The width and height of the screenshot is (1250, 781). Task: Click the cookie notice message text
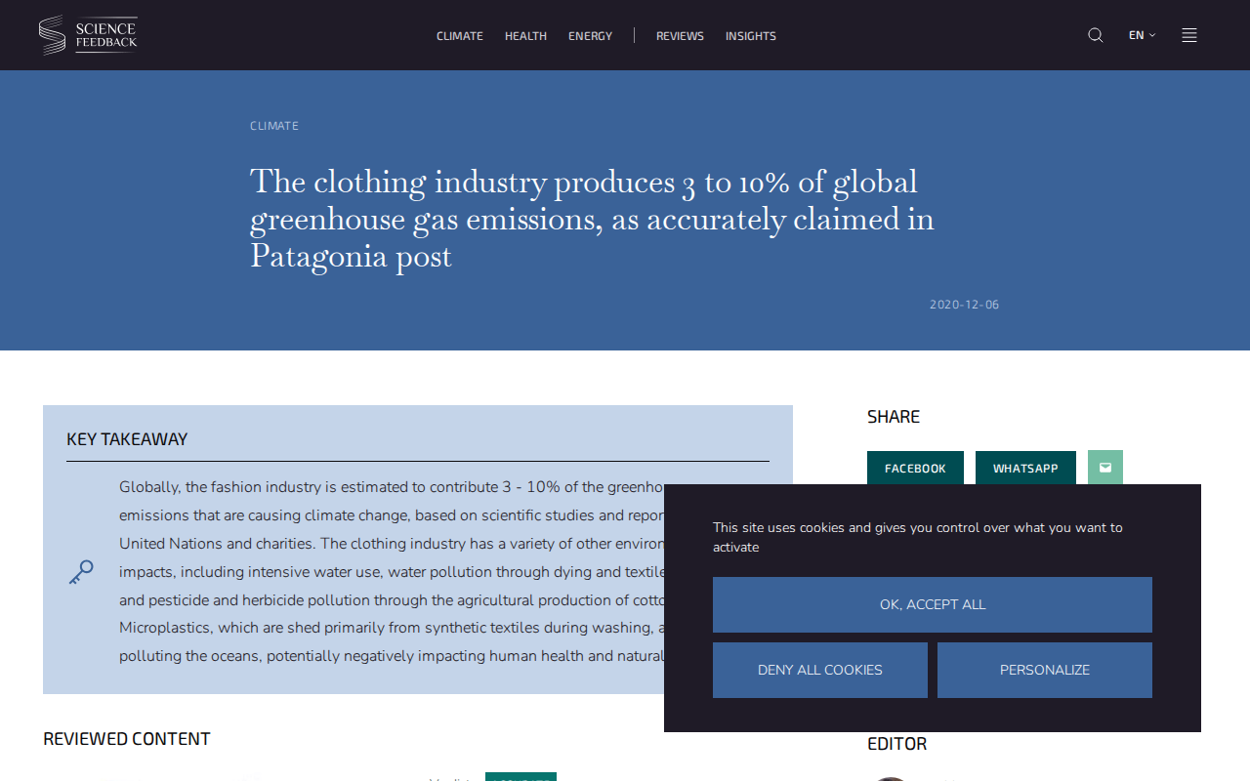coord(918,537)
